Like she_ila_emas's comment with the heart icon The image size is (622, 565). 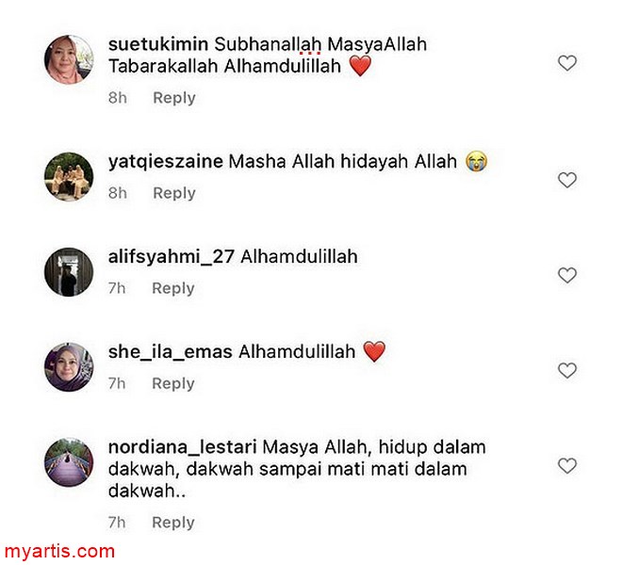coord(567,371)
